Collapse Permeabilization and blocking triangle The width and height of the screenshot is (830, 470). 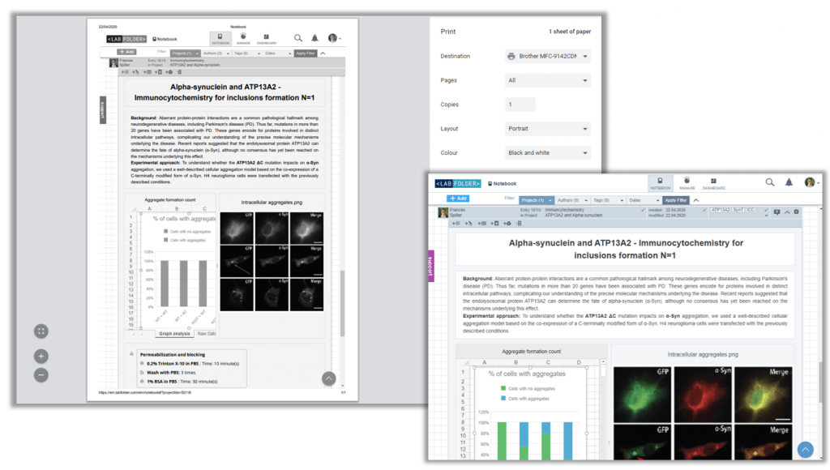click(132, 354)
